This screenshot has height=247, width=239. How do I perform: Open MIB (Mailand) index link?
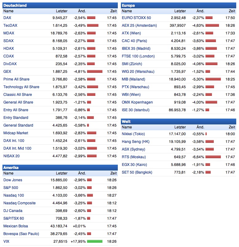pos(133,79)
